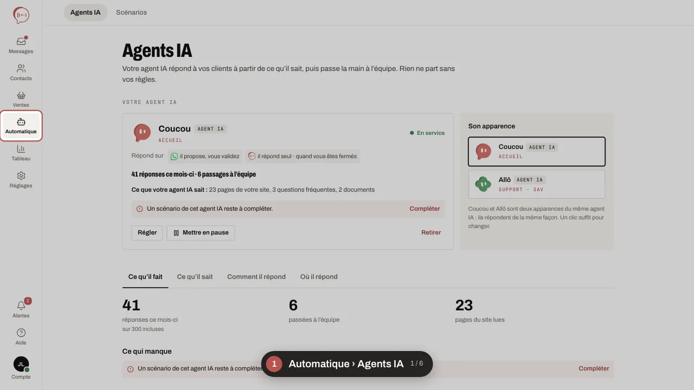The height and width of the screenshot is (390, 694).
Task: Choose the Allô appearance option
Action: click(x=537, y=184)
